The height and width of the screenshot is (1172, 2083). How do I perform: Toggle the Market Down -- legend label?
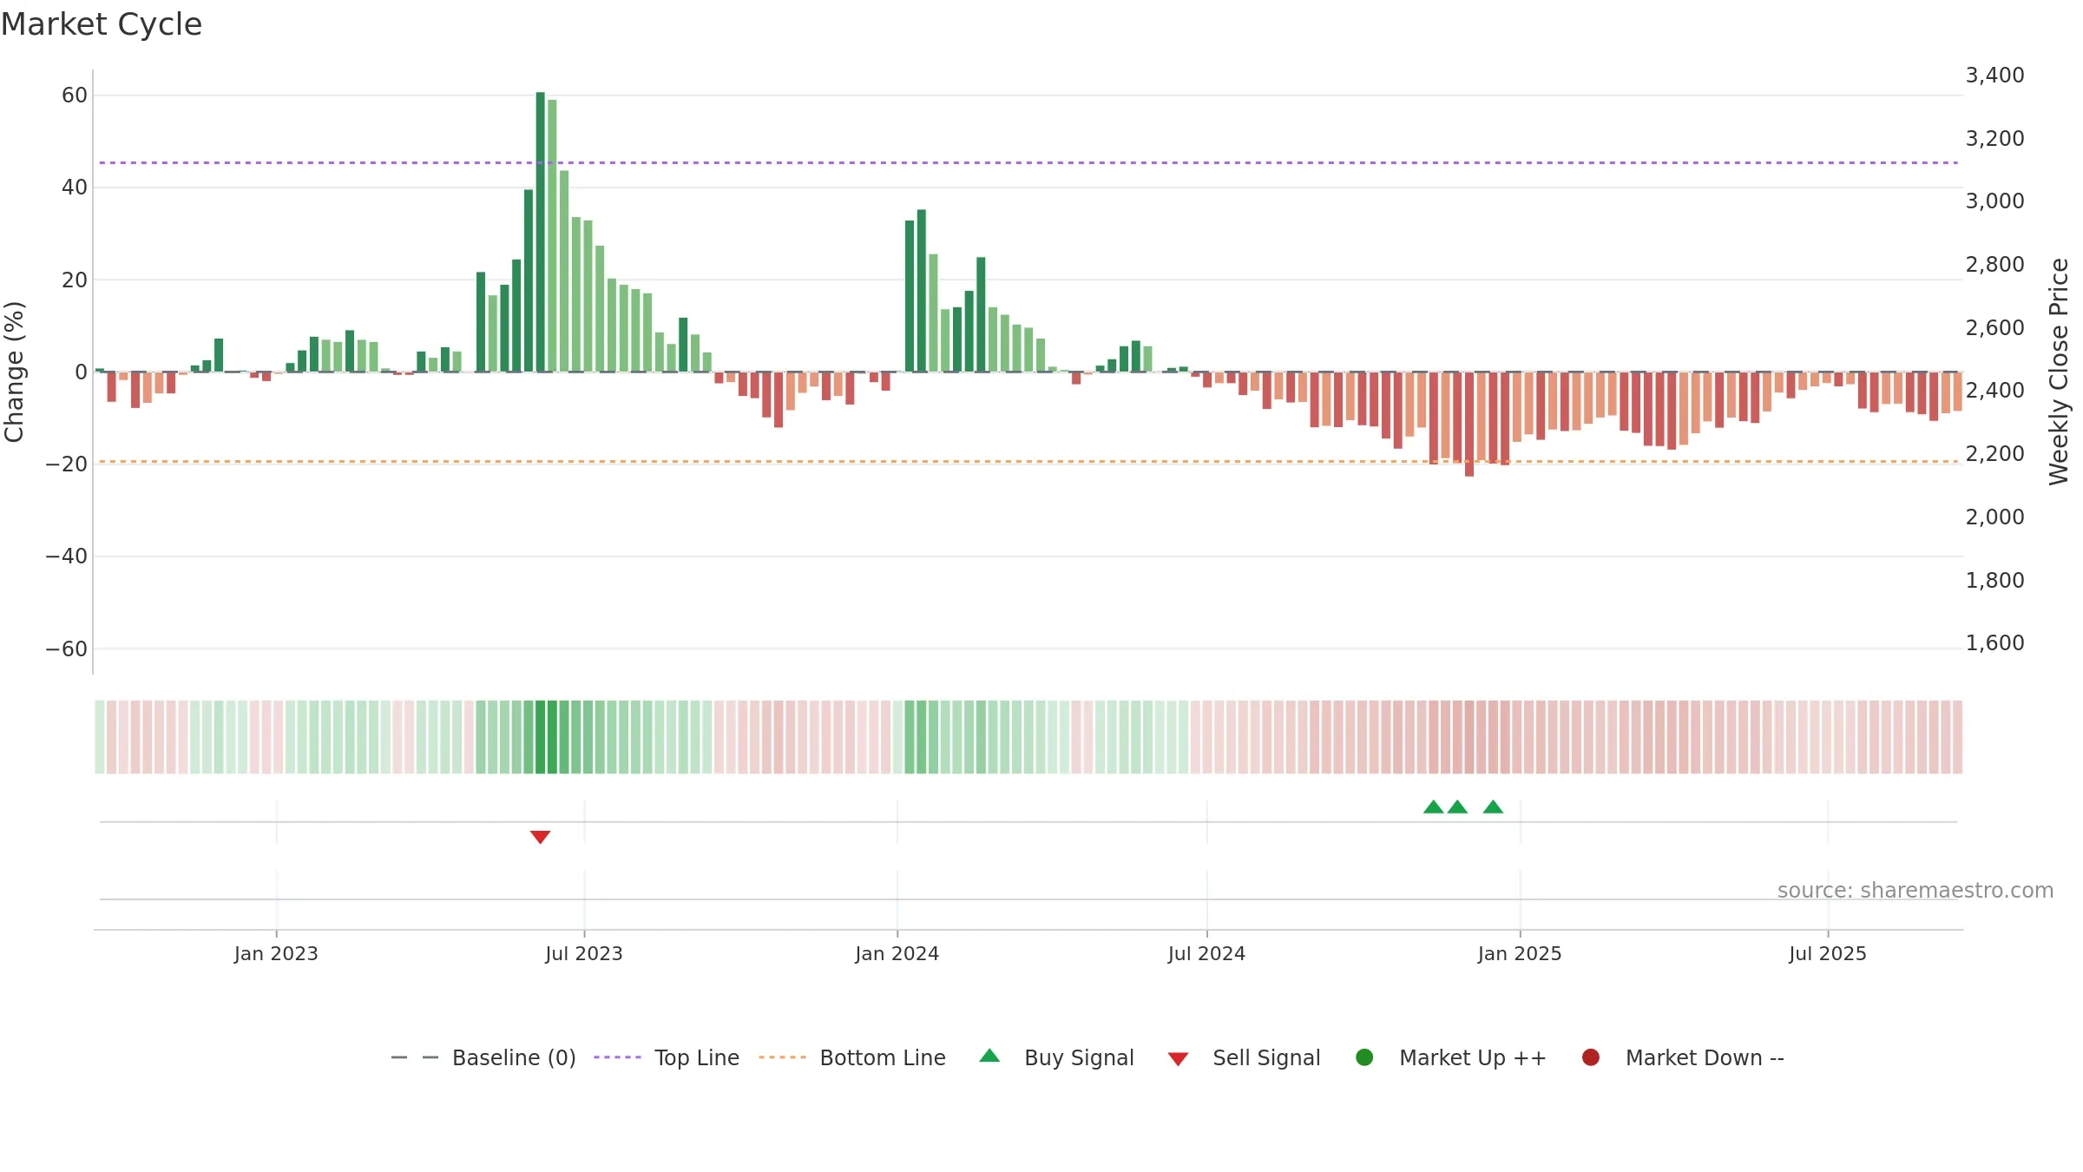coord(1705,1057)
